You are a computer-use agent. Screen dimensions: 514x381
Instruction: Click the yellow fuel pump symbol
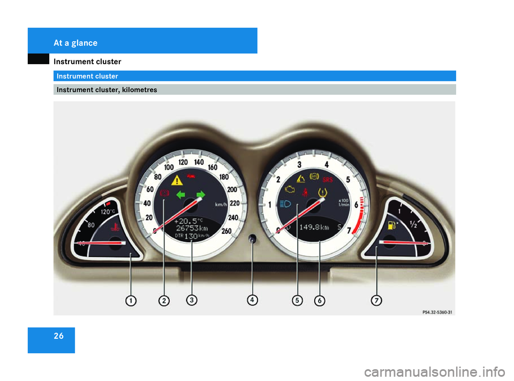tap(392, 225)
